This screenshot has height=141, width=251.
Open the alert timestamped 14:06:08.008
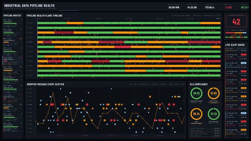point(236,132)
